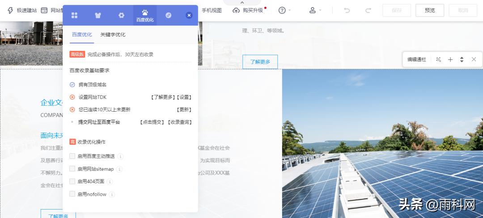
Task: Click the 购买升级 cloud upload icon
Action: (236, 10)
